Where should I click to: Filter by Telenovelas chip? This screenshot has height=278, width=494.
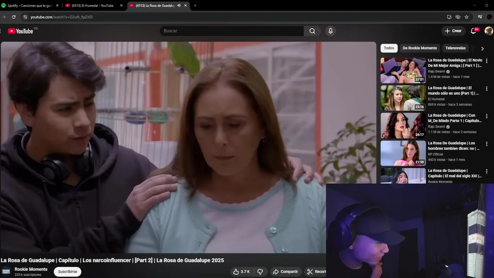(x=455, y=48)
